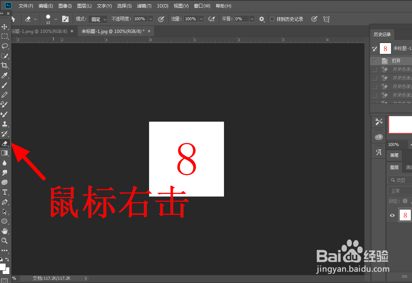Select the Brush tool in the toolbar
This screenshot has width=412, height=283.
click(x=5, y=85)
